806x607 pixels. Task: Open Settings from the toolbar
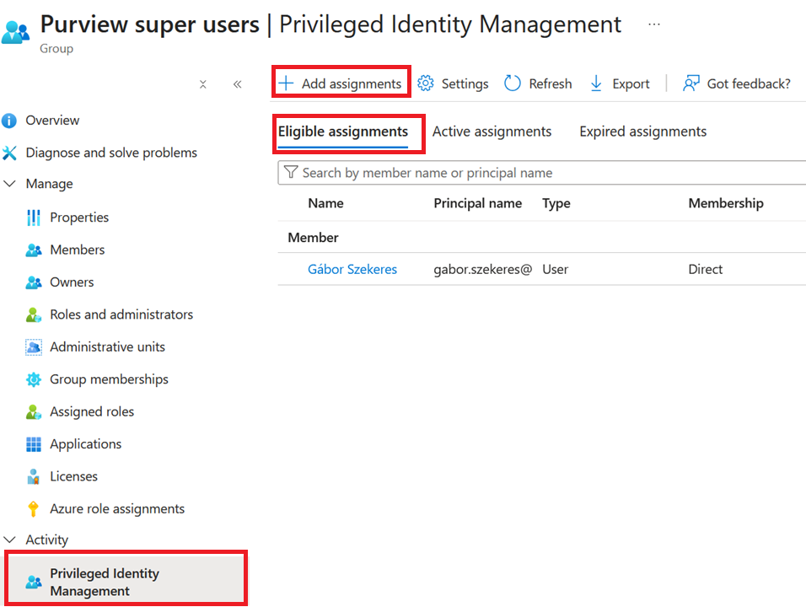453,83
